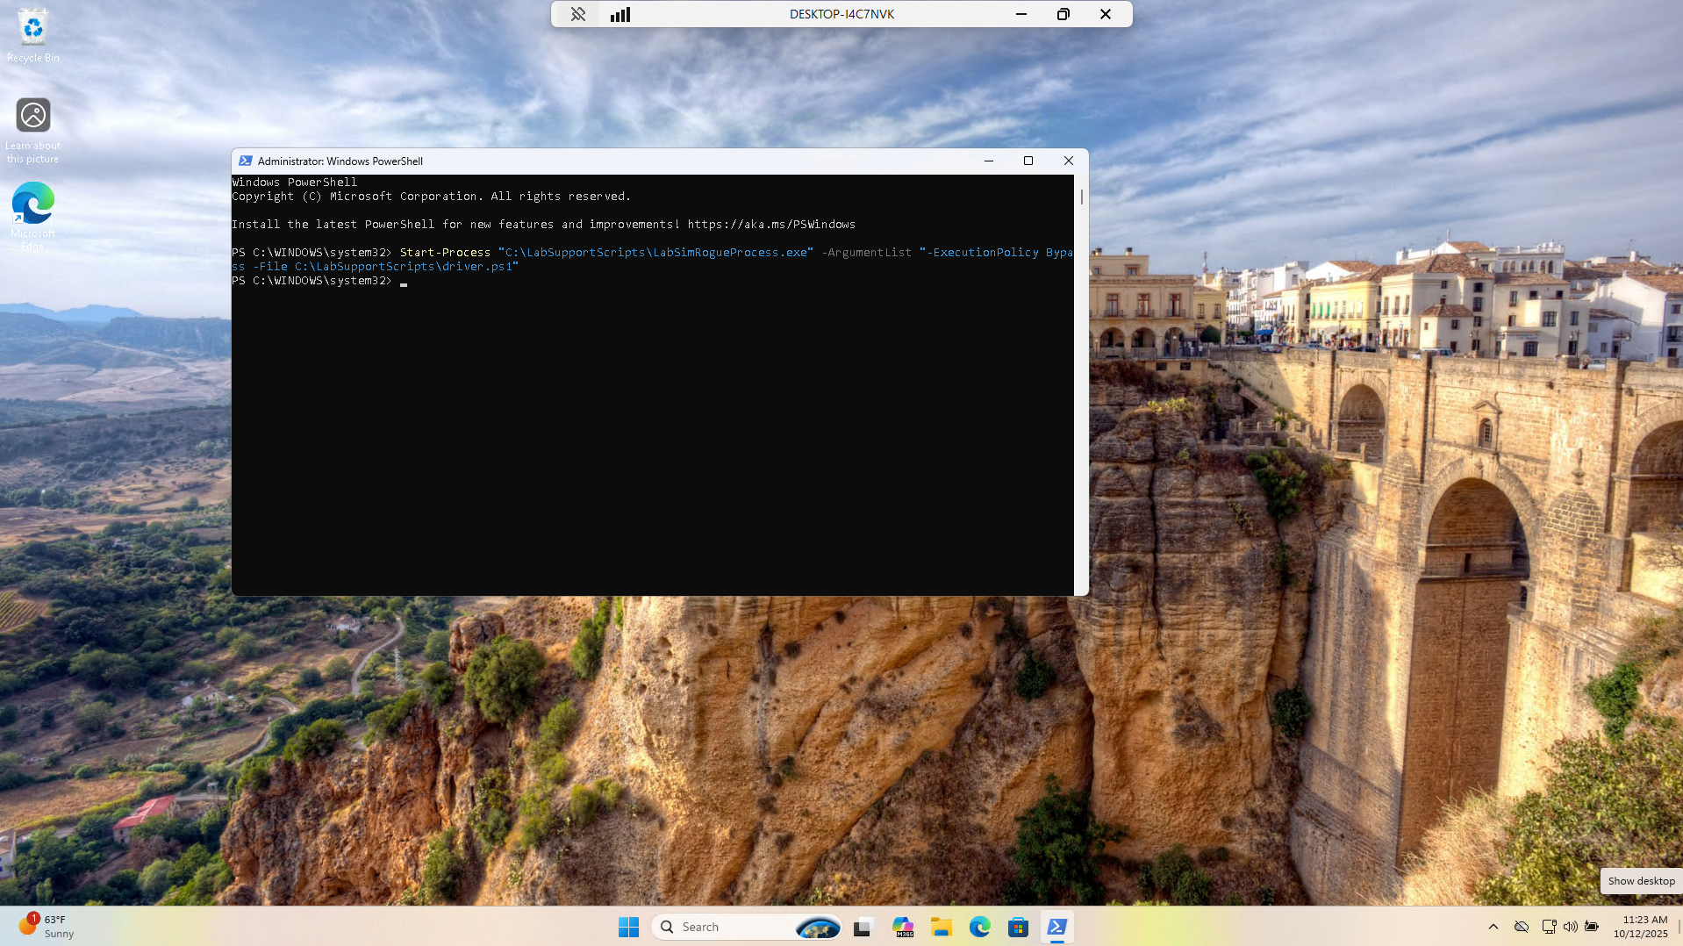Expand the hidden system tray icons
Screen dimensions: 1683x946
[x=1493, y=927]
